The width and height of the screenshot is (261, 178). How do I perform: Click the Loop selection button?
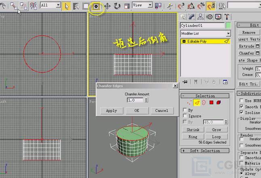click(217, 137)
